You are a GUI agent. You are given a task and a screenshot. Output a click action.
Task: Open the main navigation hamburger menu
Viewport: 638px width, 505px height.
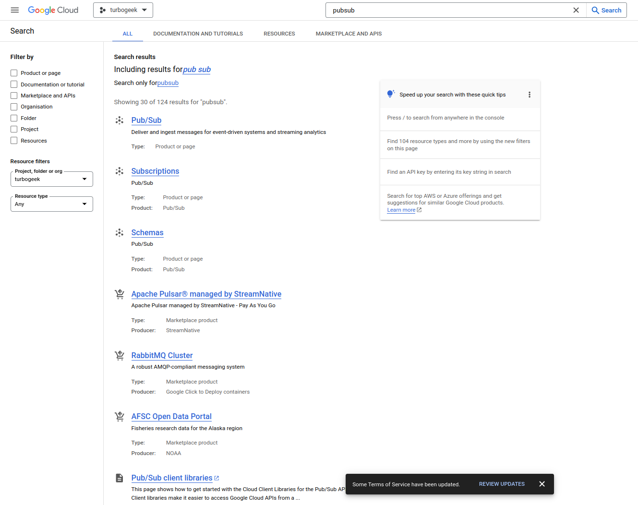(x=15, y=10)
